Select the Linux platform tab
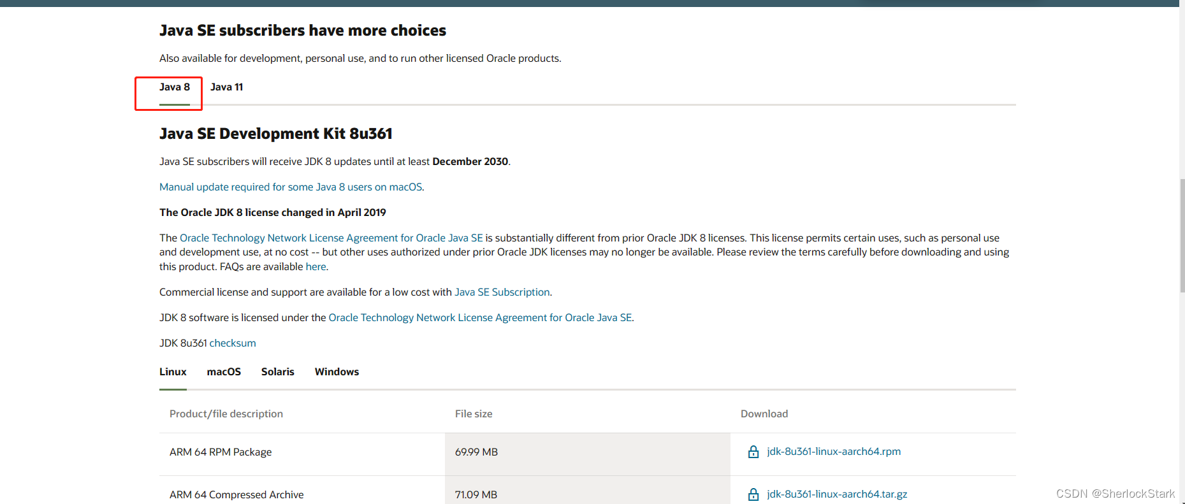This screenshot has width=1185, height=504. 173,371
